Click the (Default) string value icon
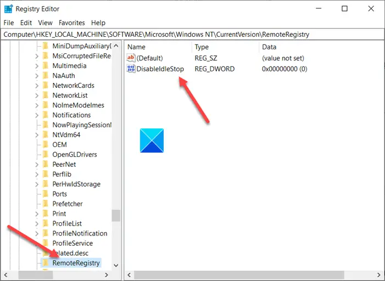Image resolution: width=385 pixels, height=281 pixels. pos(131,58)
